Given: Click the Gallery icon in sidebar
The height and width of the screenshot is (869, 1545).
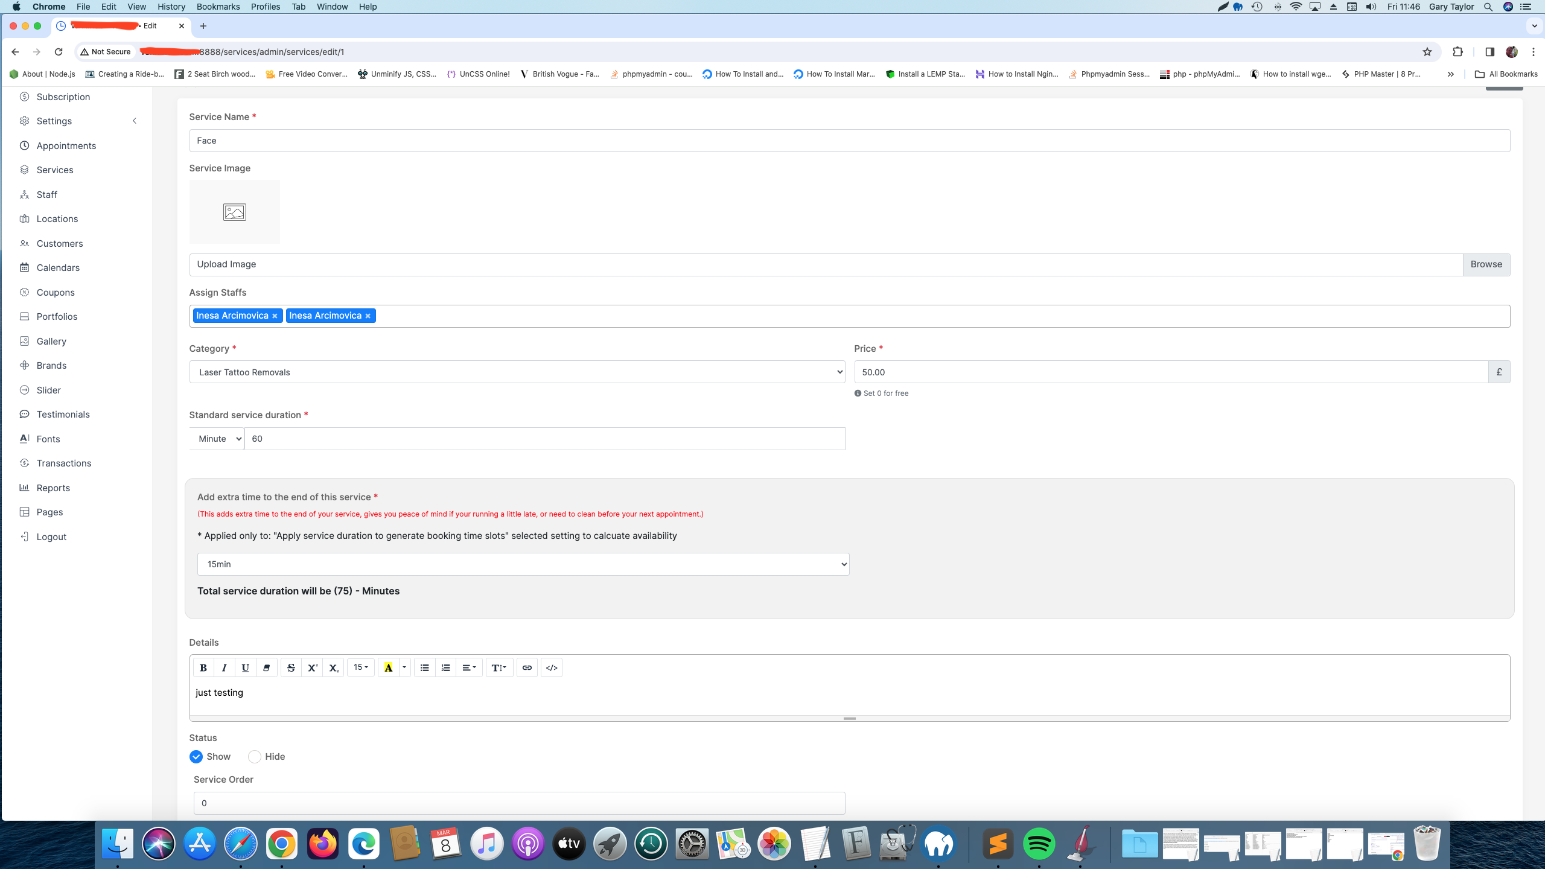Looking at the screenshot, I should (24, 341).
